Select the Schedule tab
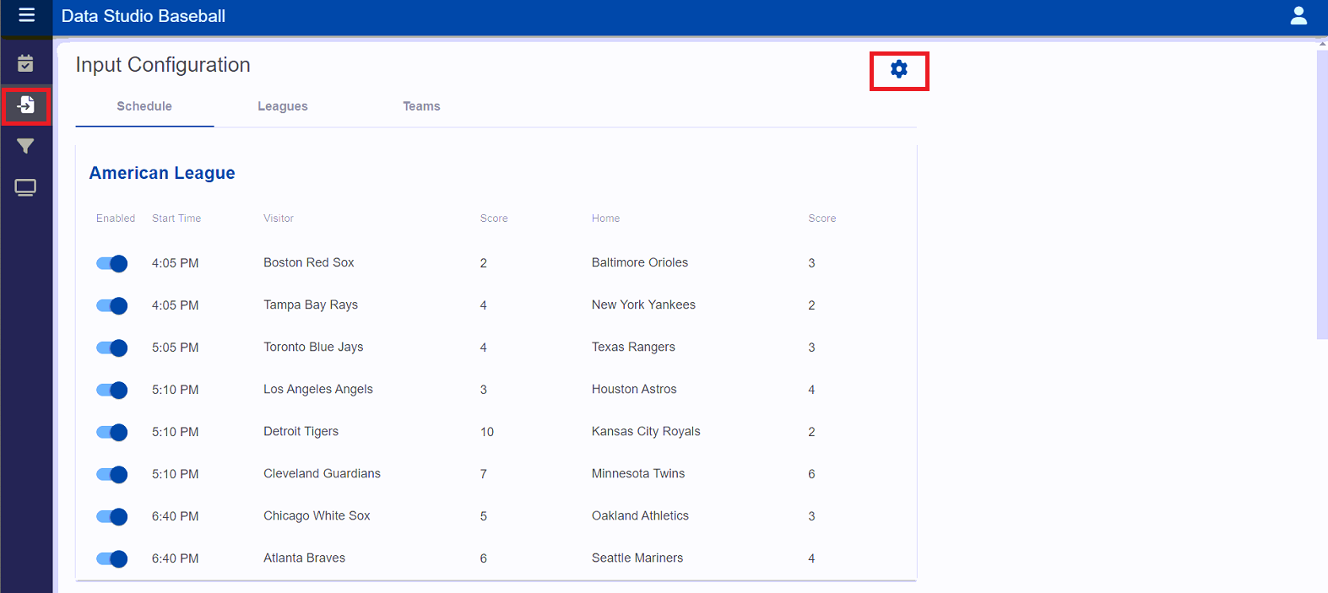Screen dimensions: 1328x593 [x=144, y=106]
